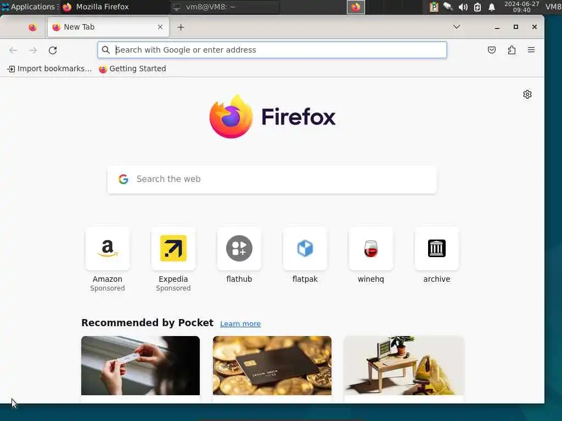Open the clock showing 2024-06-27 09:40
The image size is (562, 421).
521,7
